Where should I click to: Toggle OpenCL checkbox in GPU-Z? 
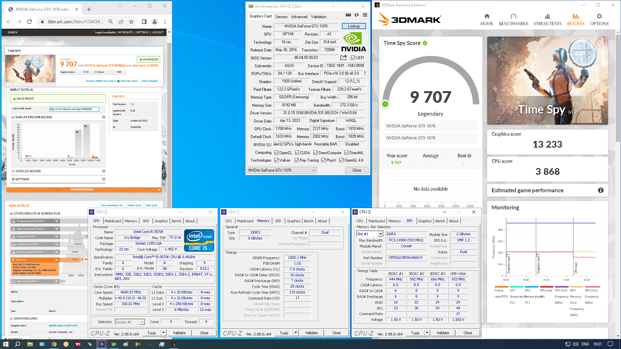point(276,153)
